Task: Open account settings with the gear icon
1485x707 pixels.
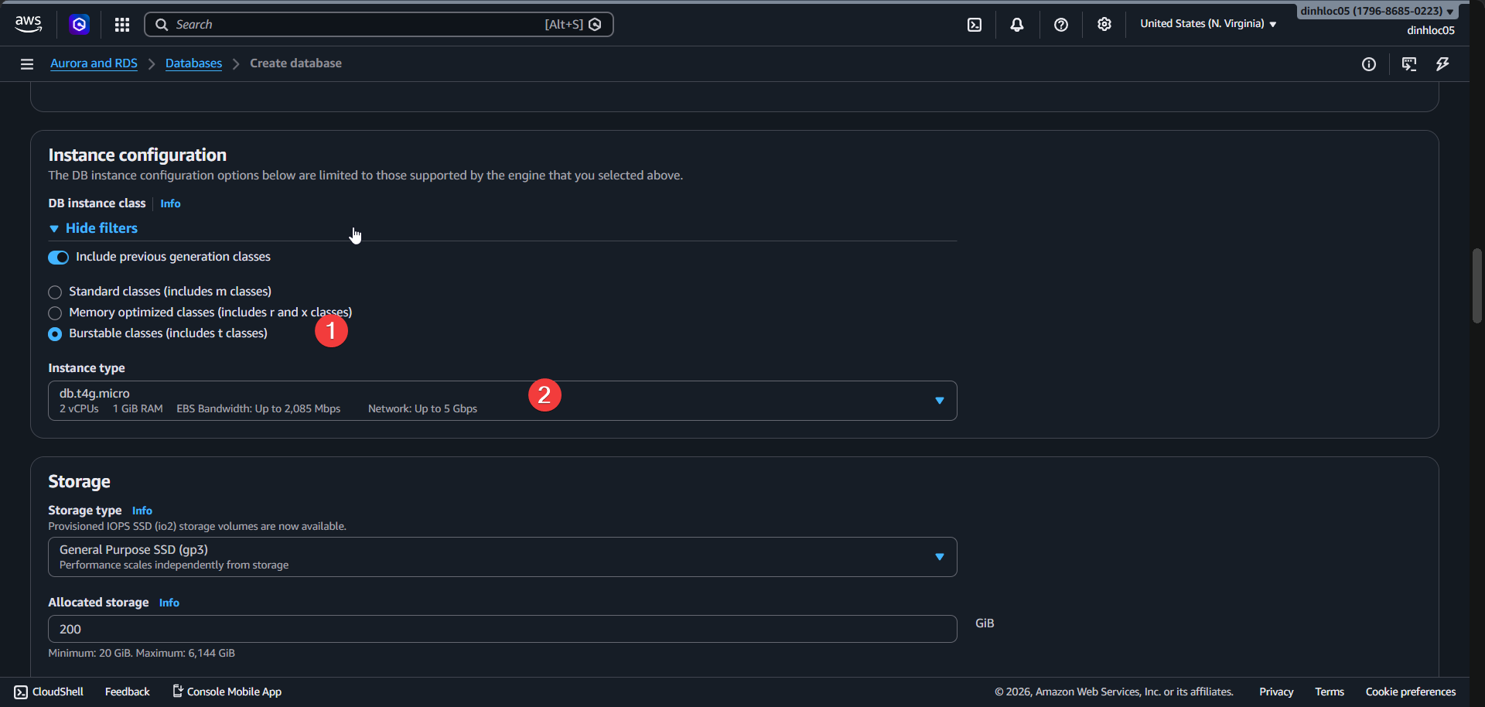Action: point(1104,24)
